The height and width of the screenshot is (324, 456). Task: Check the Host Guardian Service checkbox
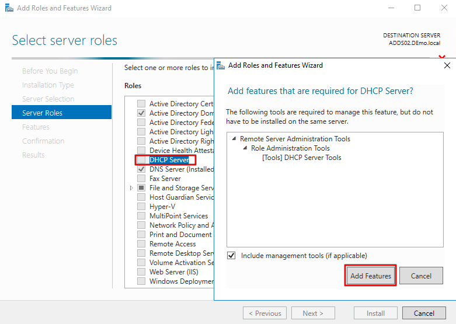point(141,197)
